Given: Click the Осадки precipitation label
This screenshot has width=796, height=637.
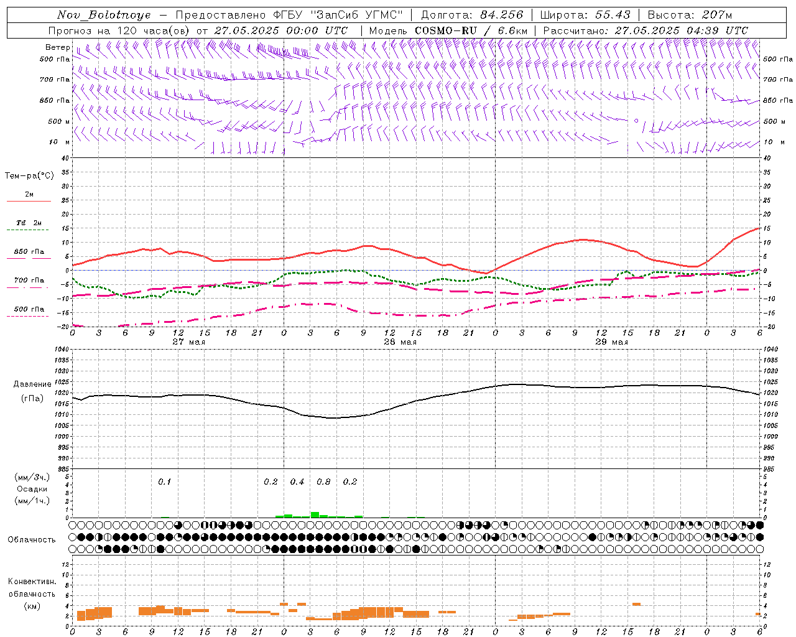Looking at the screenshot, I should click(32, 489).
